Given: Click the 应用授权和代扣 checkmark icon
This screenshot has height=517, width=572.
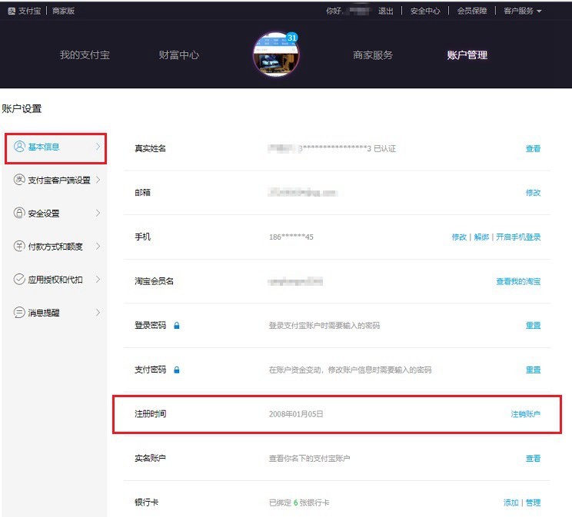Looking at the screenshot, I should (x=19, y=280).
